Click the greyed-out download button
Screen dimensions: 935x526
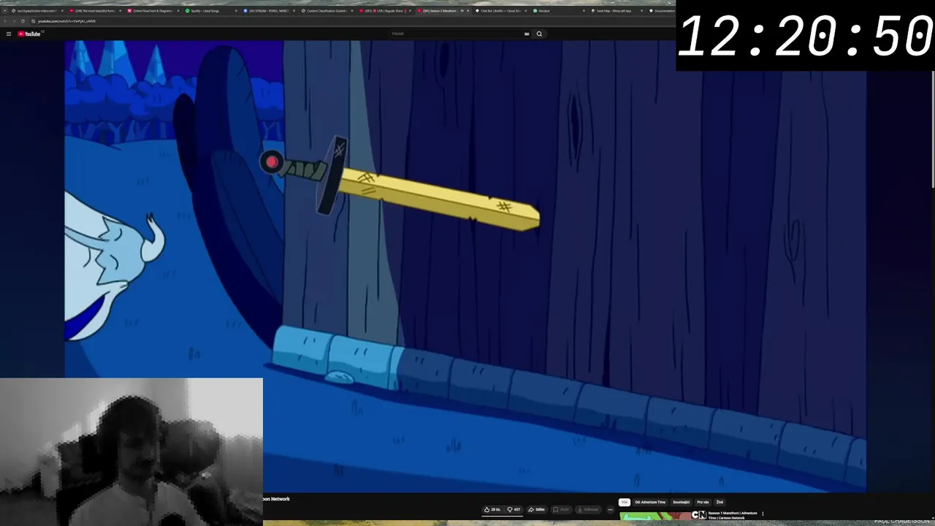point(588,509)
